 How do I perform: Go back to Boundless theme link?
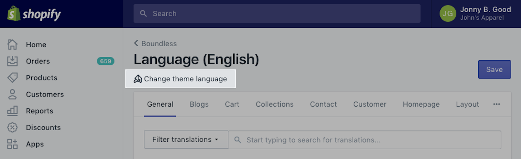(155, 43)
